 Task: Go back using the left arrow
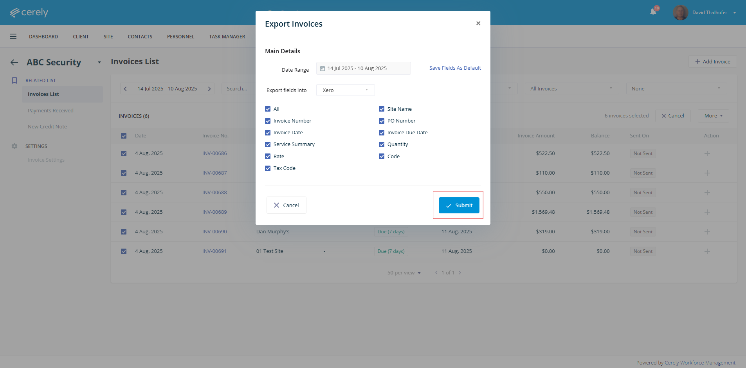pos(14,62)
